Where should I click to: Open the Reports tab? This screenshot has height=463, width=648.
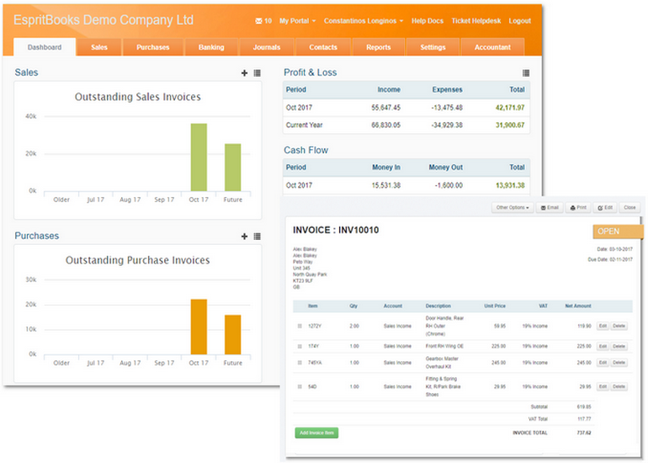pos(378,47)
